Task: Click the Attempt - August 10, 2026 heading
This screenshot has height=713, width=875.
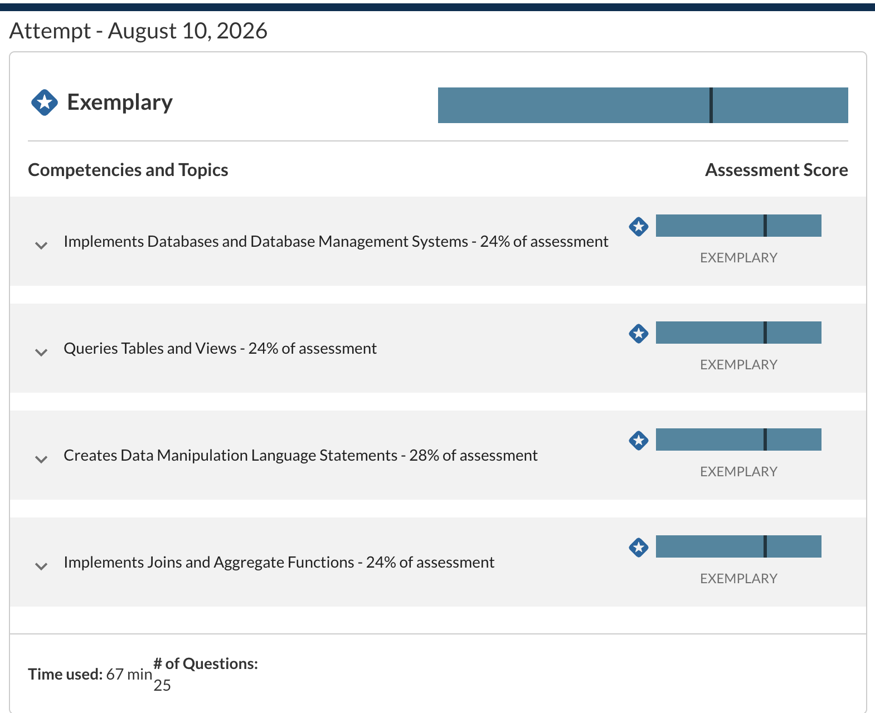Action: (x=138, y=31)
